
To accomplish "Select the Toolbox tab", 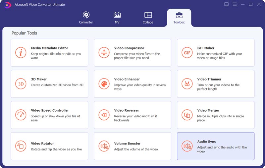I will pos(179,18).
